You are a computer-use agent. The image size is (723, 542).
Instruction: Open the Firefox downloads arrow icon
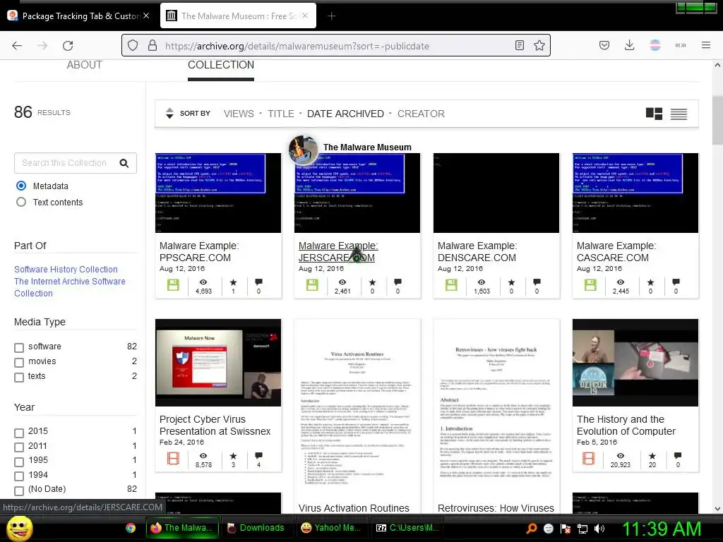tap(629, 45)
